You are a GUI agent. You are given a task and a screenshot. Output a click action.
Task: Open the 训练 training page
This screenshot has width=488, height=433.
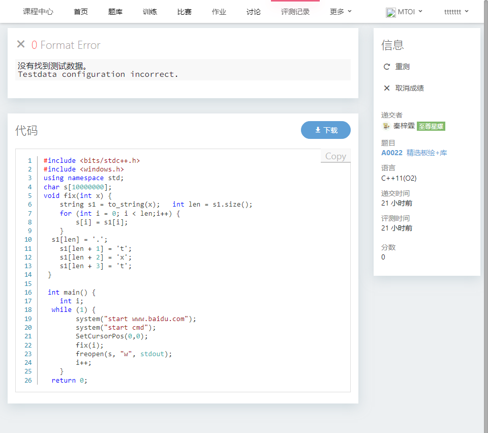[150, 12]
